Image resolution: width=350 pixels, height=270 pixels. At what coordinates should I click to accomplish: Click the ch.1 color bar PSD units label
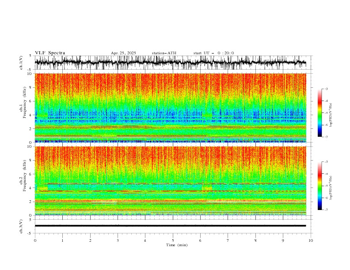coord(331,115)
